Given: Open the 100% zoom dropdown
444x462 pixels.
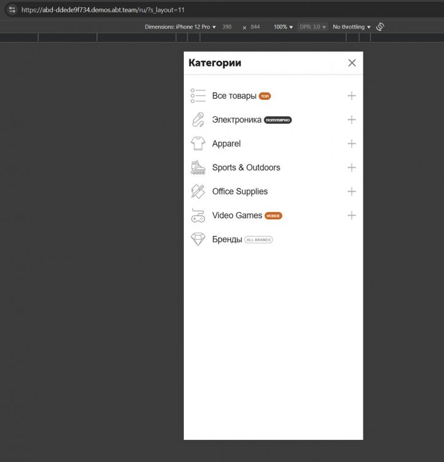Looking at the screenshot, I should tap(283, 27).
